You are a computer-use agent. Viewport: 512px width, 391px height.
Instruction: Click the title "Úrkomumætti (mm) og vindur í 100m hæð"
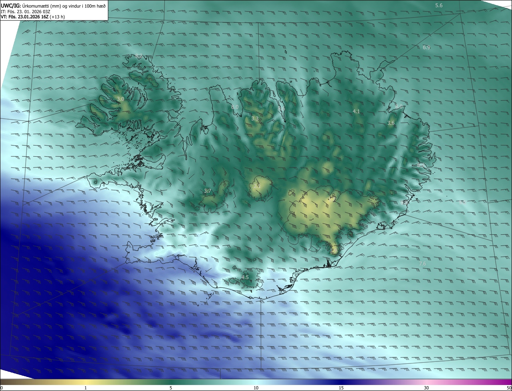(x=64, y=6)
